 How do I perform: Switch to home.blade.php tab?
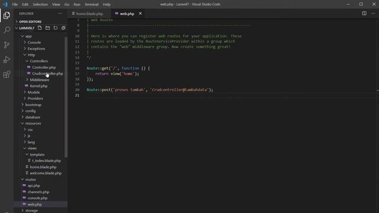[89, 14]
